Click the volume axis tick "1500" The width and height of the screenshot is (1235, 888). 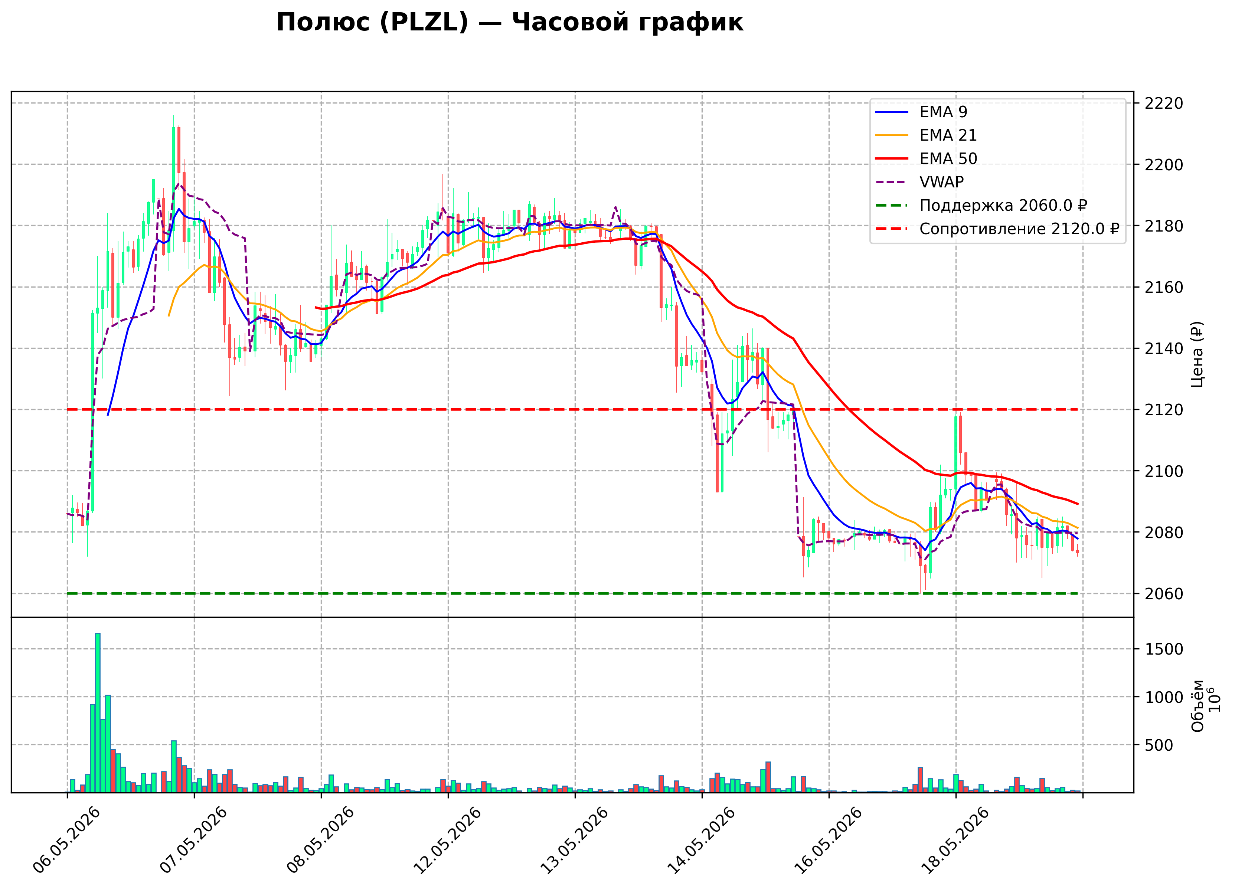pyautogui.click(x=1164, y=649)
